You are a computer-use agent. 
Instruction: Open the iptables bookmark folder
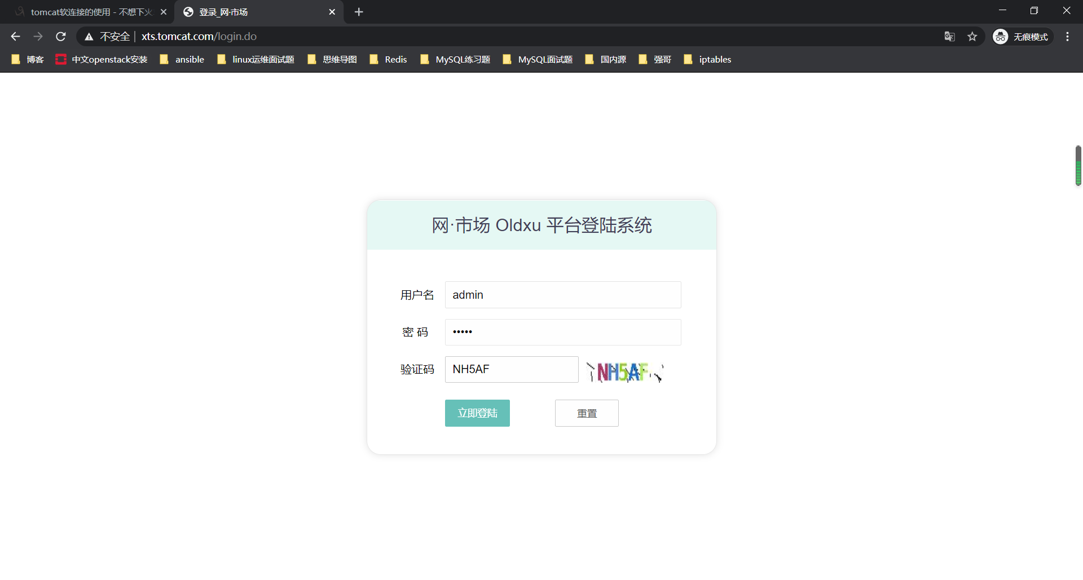707,60
